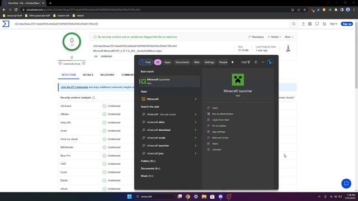
Task: Select the Minecraft Launcher best match result
Action: [169, 81]
